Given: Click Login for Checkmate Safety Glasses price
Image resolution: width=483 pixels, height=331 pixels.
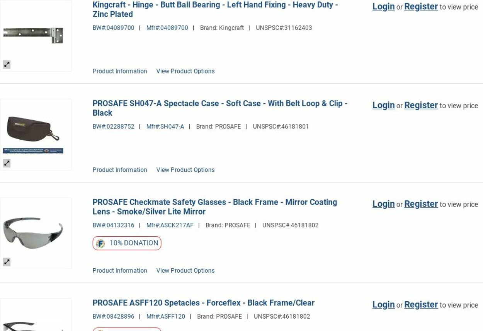Looking at the screenshot, I should pyautogui.click(x=383, y=204).
